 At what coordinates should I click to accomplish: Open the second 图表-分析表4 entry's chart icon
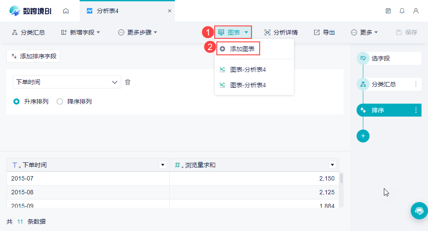tap(222, 85)
